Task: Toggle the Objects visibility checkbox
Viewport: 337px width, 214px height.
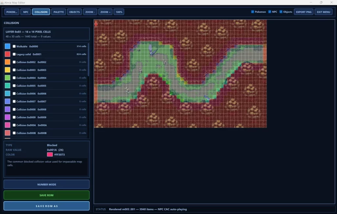Action: pyautogui.click(x=281, y=12)
